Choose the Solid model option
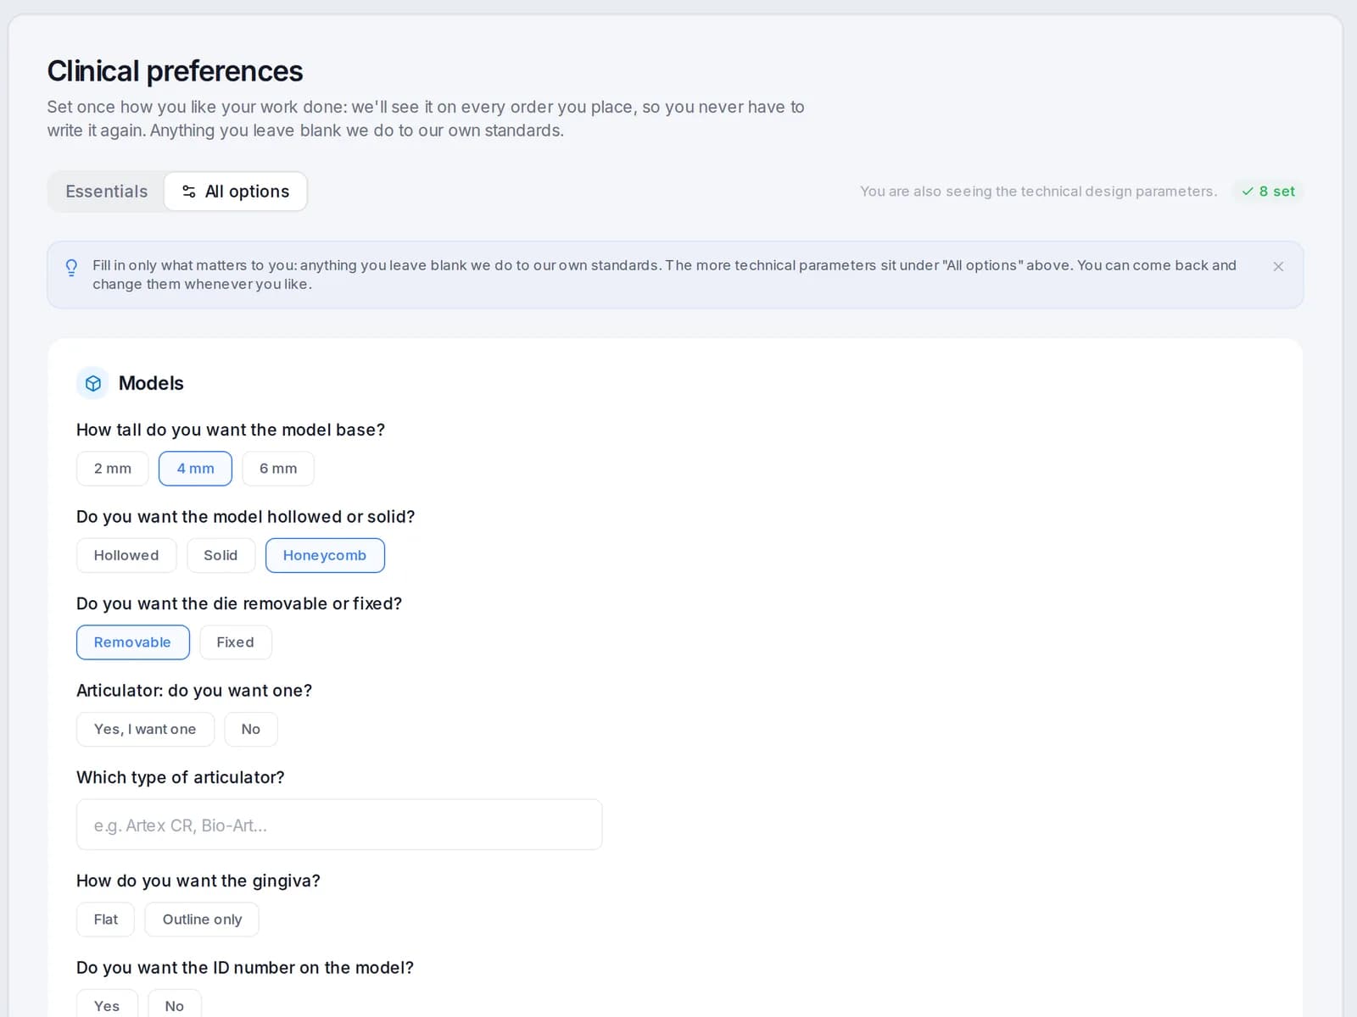The width and height of the screenshot is (1357, 1017). point(221,555)
